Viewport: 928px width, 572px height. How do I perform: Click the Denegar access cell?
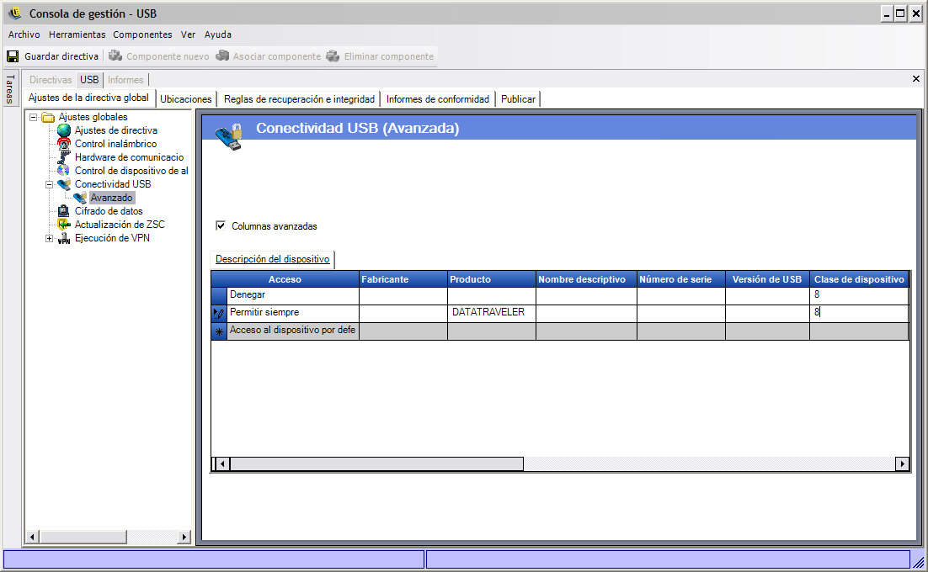(x=293, y=295)
